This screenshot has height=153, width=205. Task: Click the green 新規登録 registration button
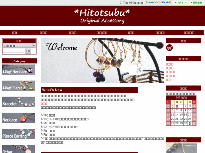196,3
